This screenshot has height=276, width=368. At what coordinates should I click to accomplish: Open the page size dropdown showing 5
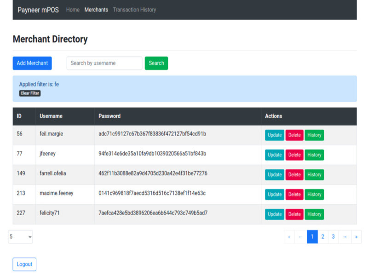[x=20, y=236]
